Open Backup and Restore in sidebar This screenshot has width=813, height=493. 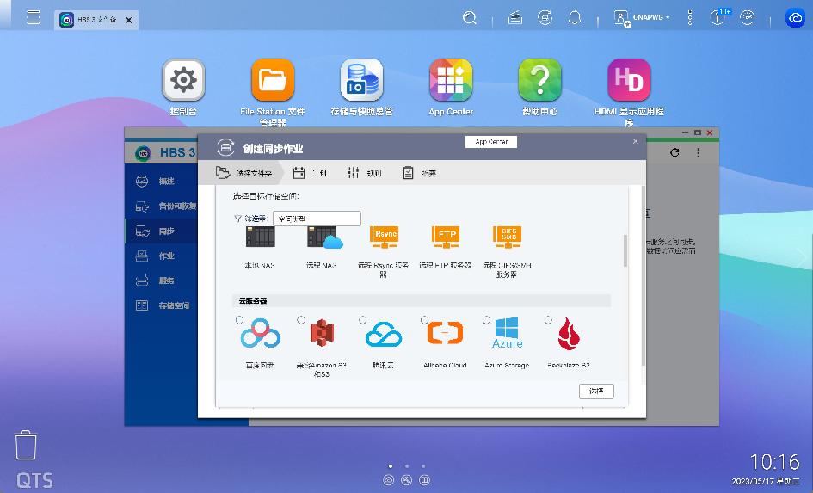click(x=176, y=206)
